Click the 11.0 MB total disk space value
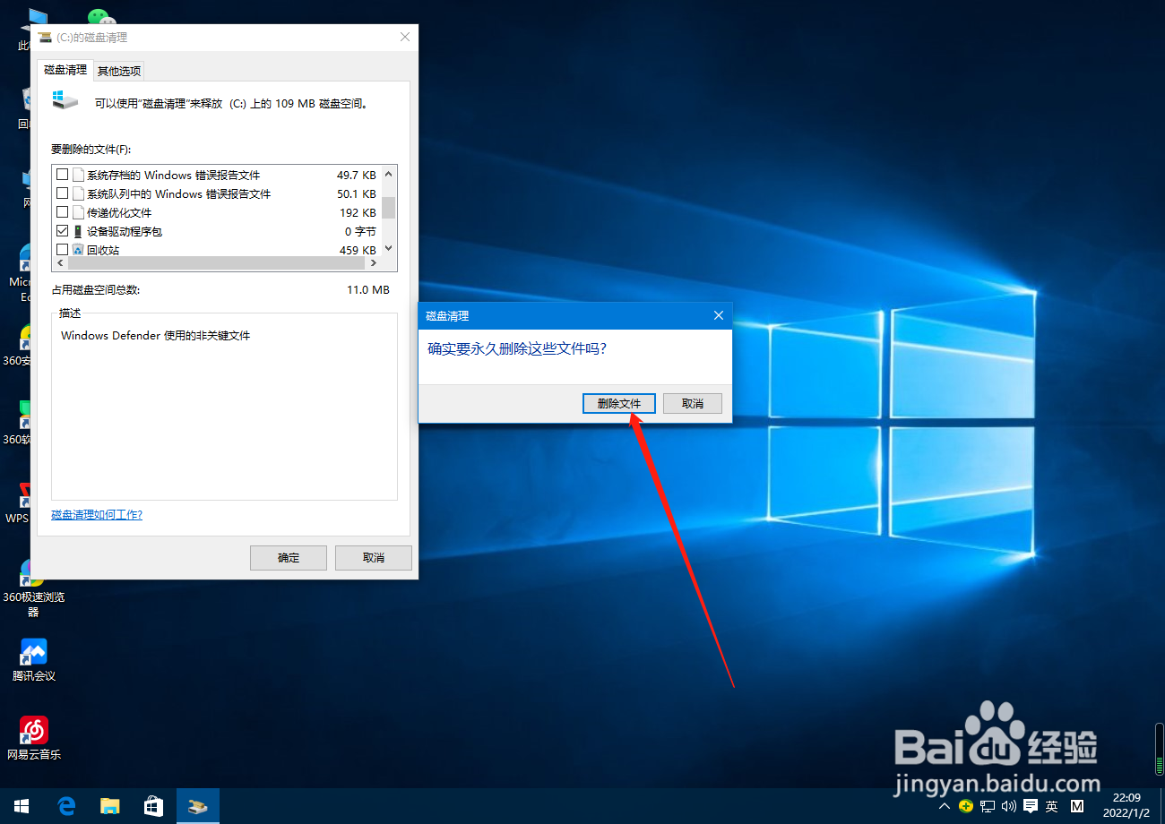 [367, 290]
